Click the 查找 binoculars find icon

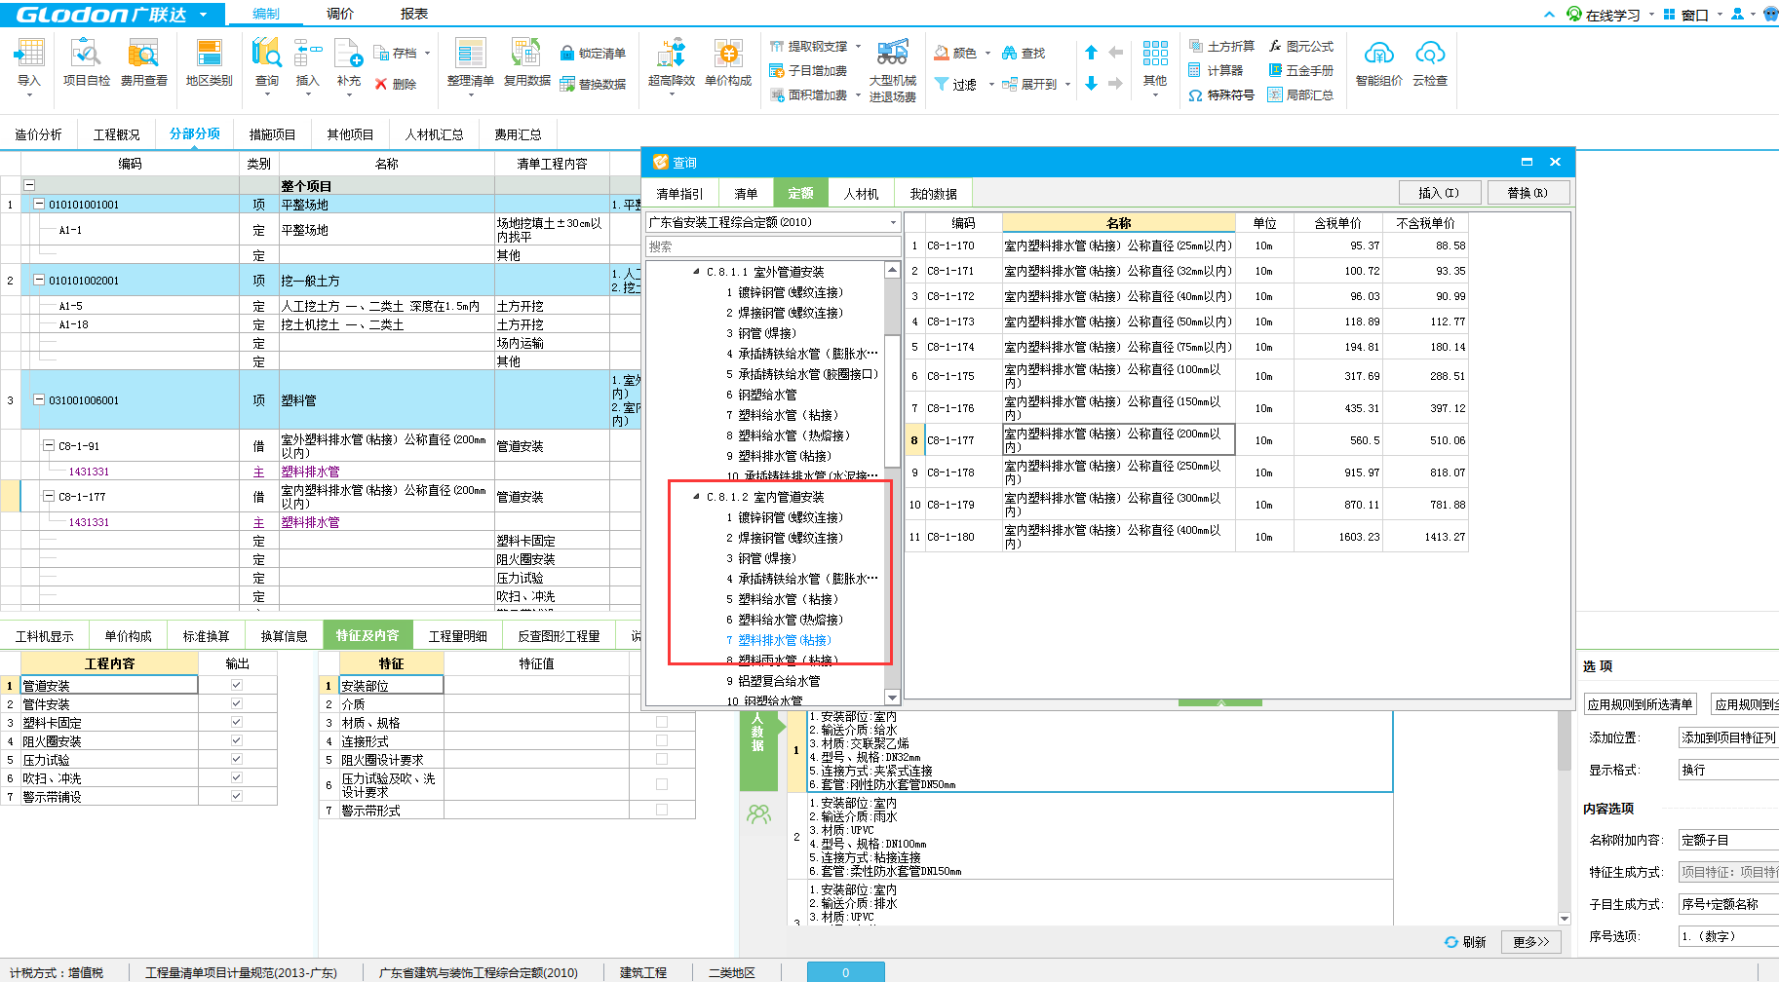[1024, 54]
